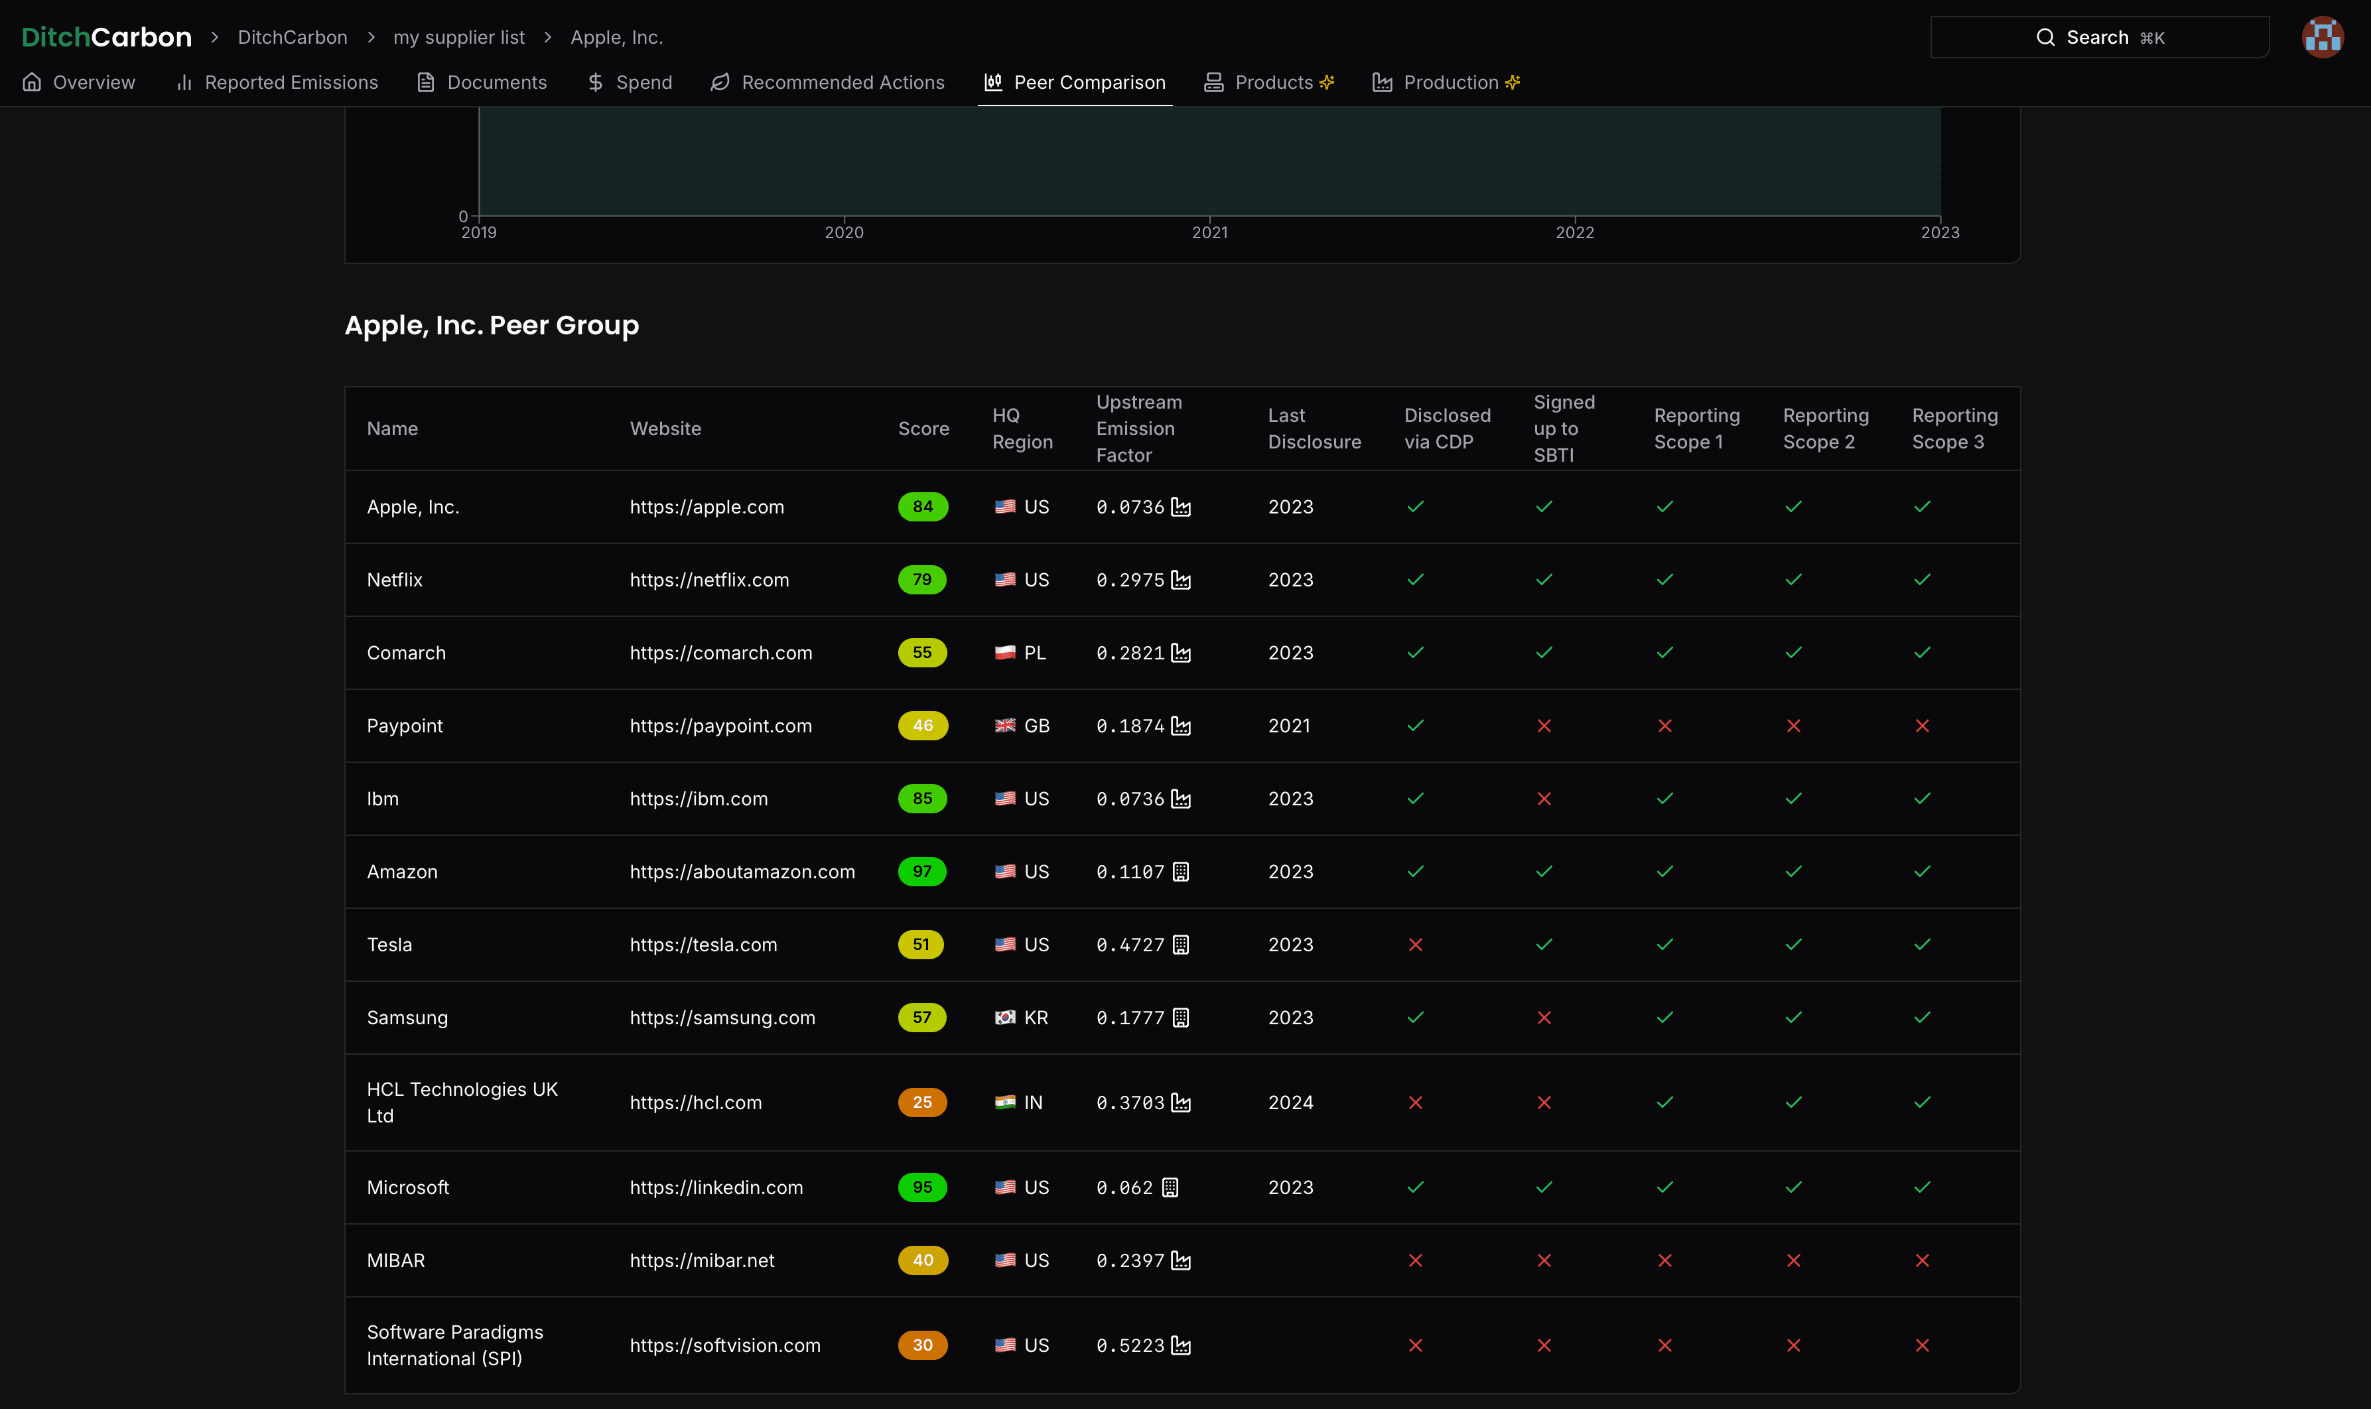Click the search magnifier icon
2371x1409 pixels.
(x=2045, y=37)
